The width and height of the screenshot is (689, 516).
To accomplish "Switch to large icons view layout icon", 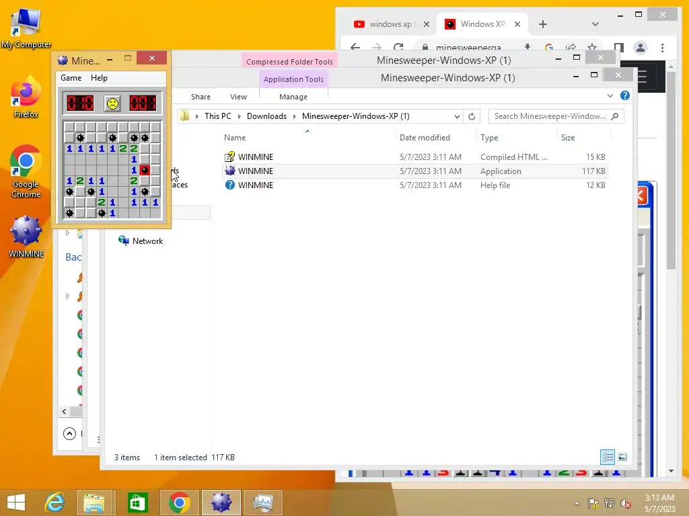I will click(622, 457).
